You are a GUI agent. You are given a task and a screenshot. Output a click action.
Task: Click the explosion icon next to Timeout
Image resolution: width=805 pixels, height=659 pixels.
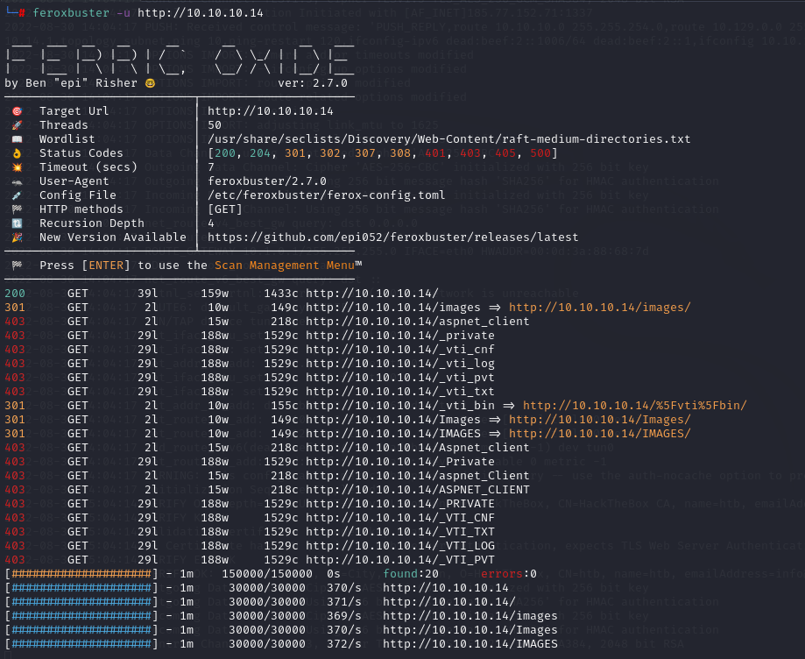pos(17,167)
